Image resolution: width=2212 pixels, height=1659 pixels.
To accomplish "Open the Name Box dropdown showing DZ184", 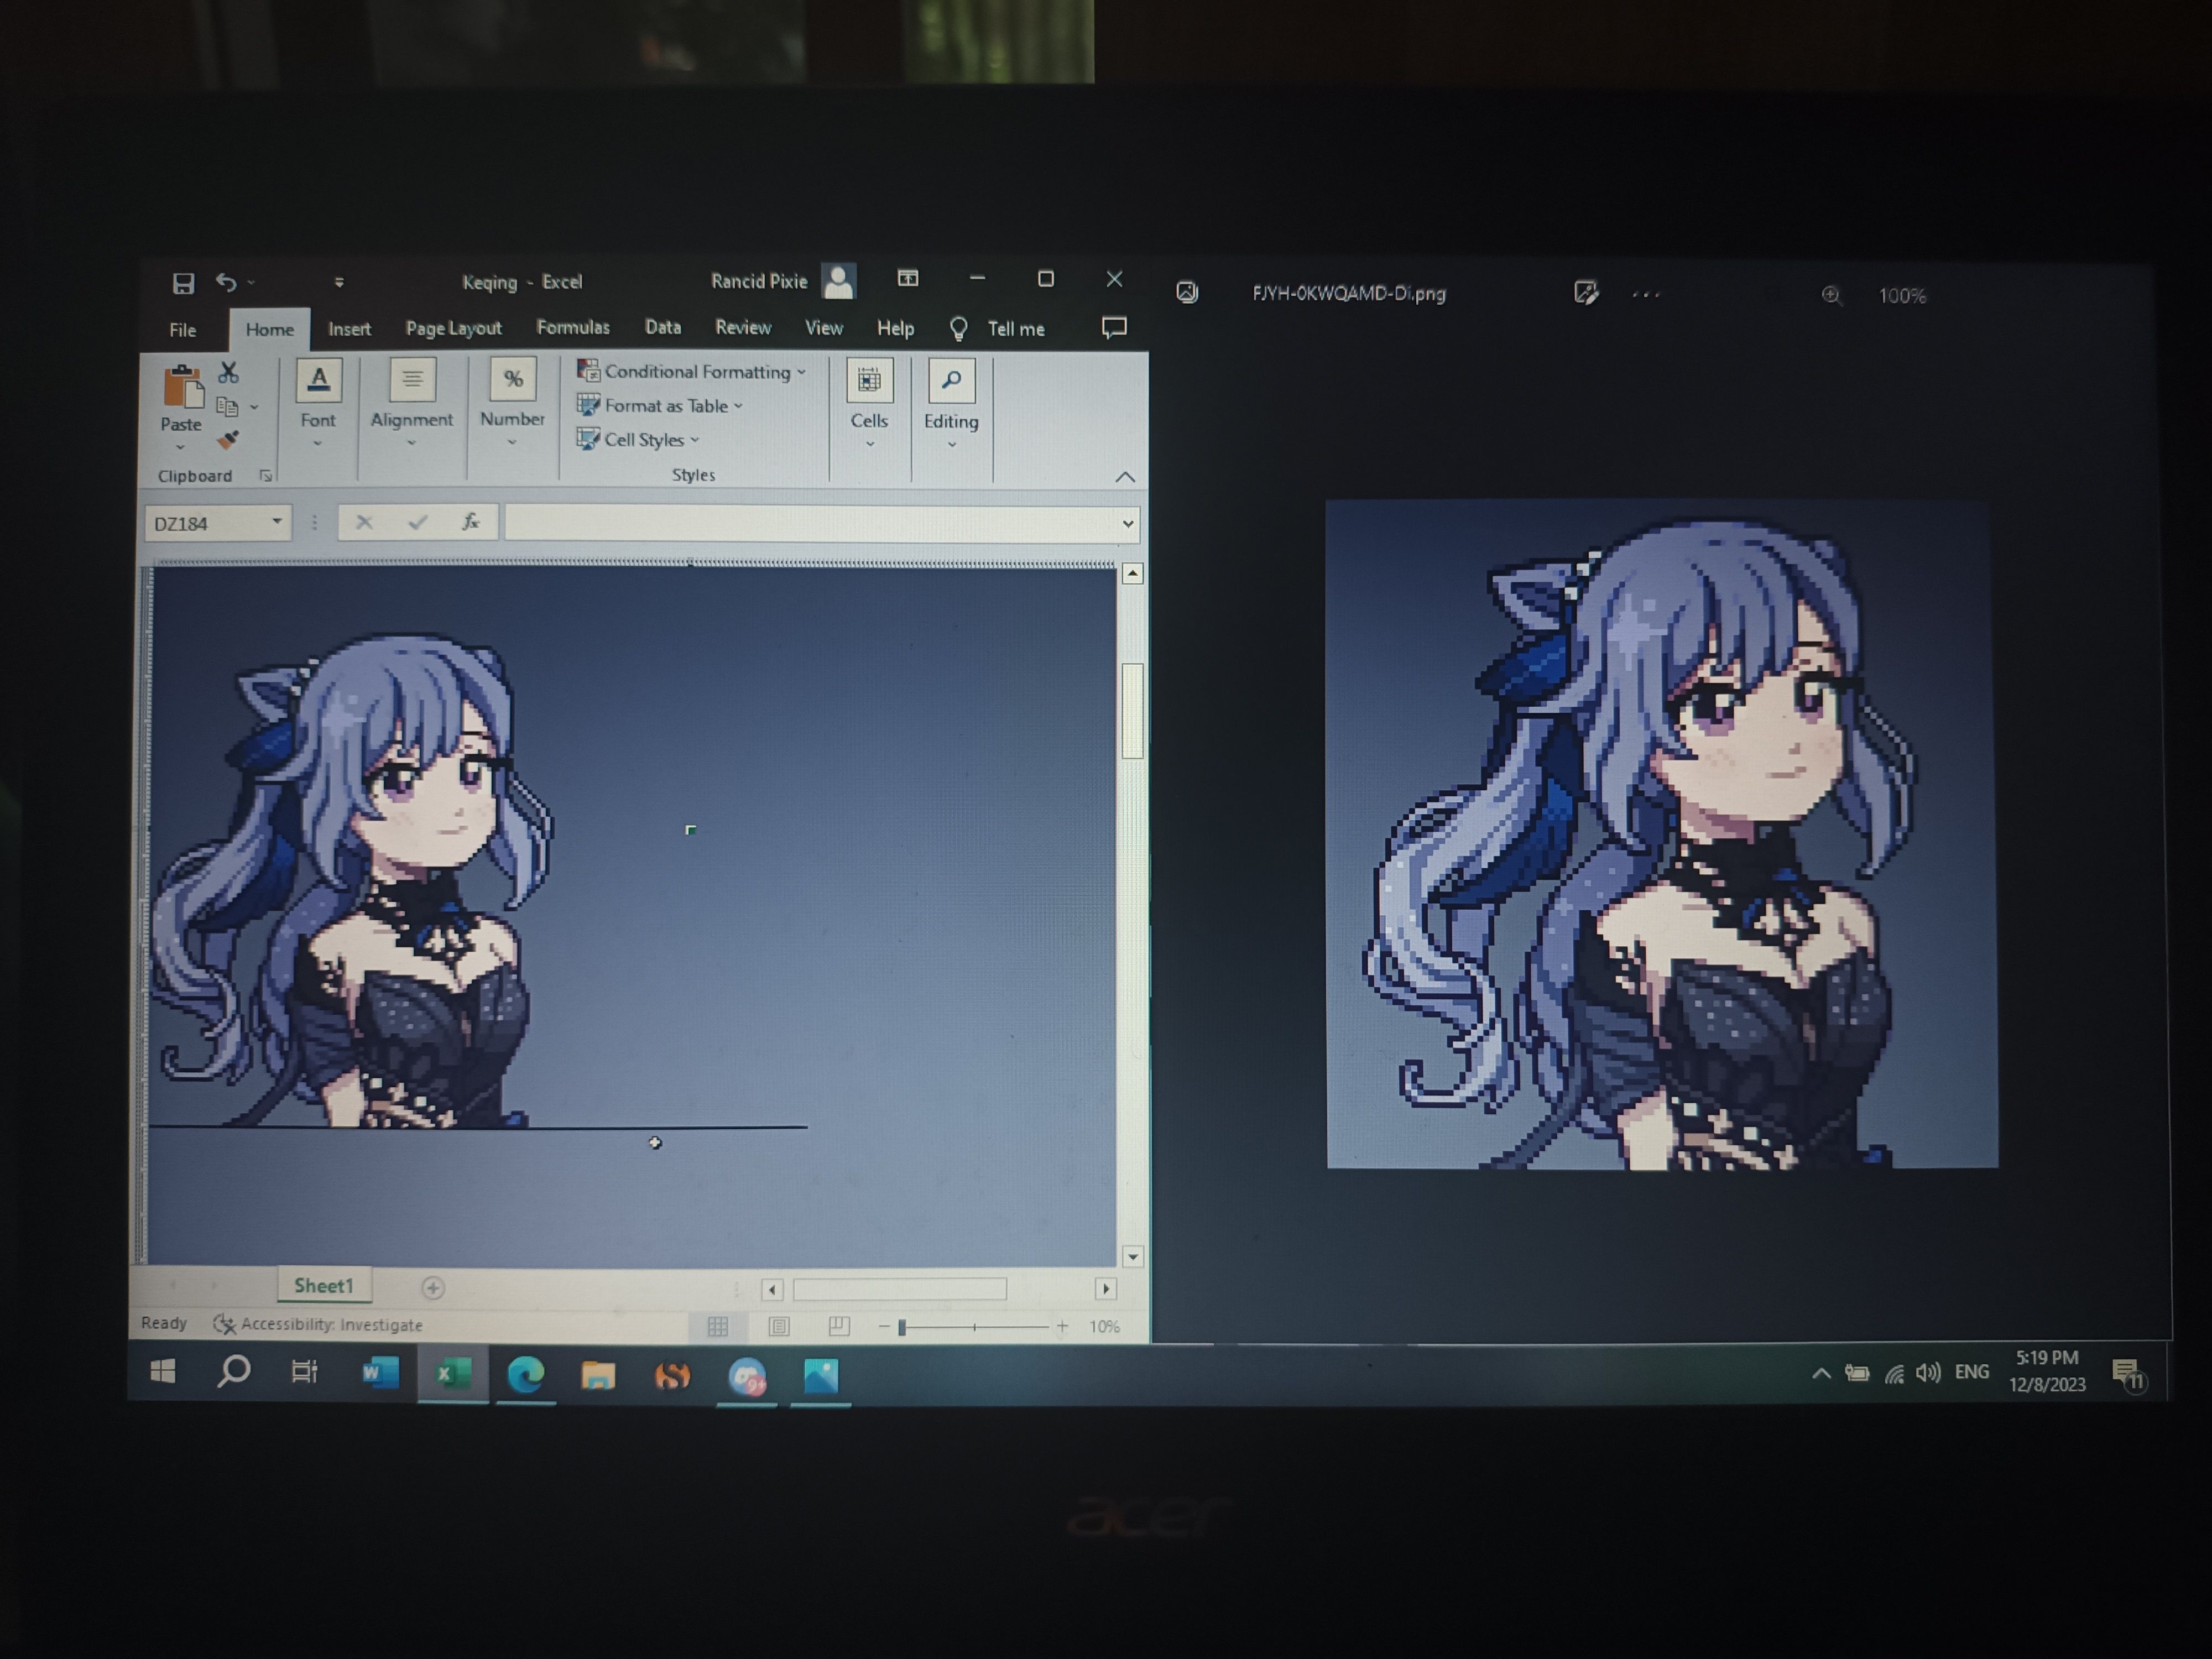I will [x=277, y=522].
